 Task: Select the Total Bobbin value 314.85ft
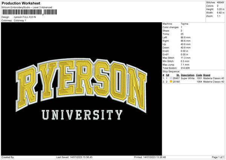[185, 68]
